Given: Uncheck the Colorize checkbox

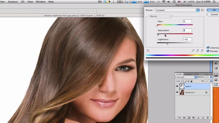Looking at the screenshot, I should point(208,47).
